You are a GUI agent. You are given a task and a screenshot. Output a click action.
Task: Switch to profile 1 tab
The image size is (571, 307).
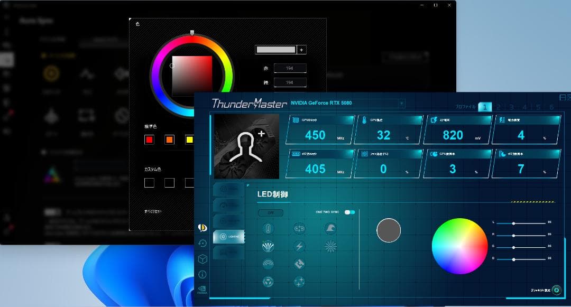[x=484, y=107]
